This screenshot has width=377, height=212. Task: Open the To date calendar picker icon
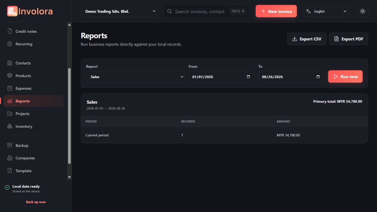click(318, 77)
